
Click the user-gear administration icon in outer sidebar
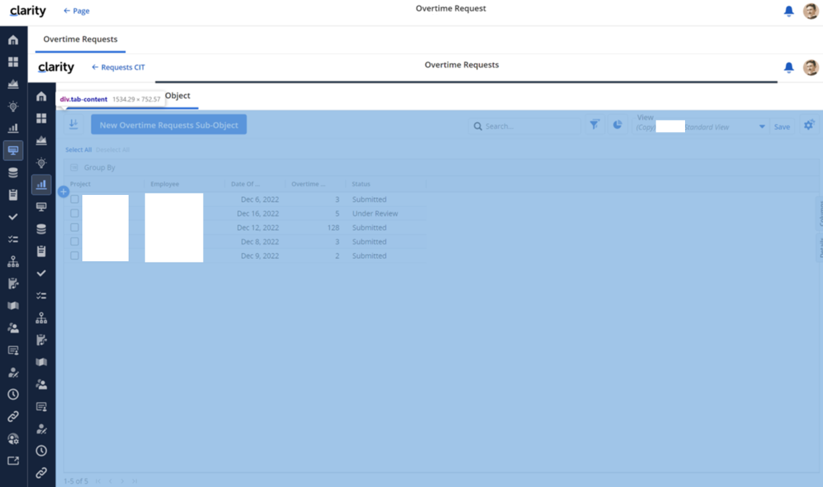tap(13, 439)
